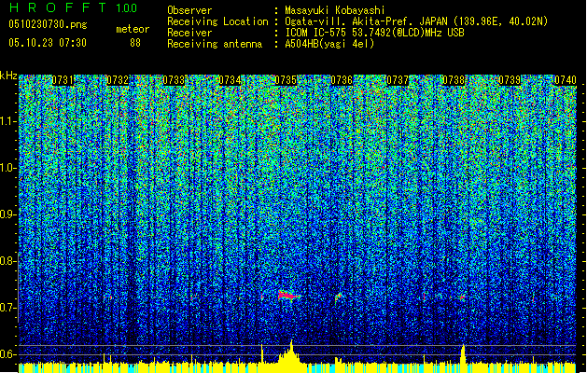The height and width of the screenshot is (373, 587).
Task: Click the 1.0 kHz axis label
Action: (8, 168)
